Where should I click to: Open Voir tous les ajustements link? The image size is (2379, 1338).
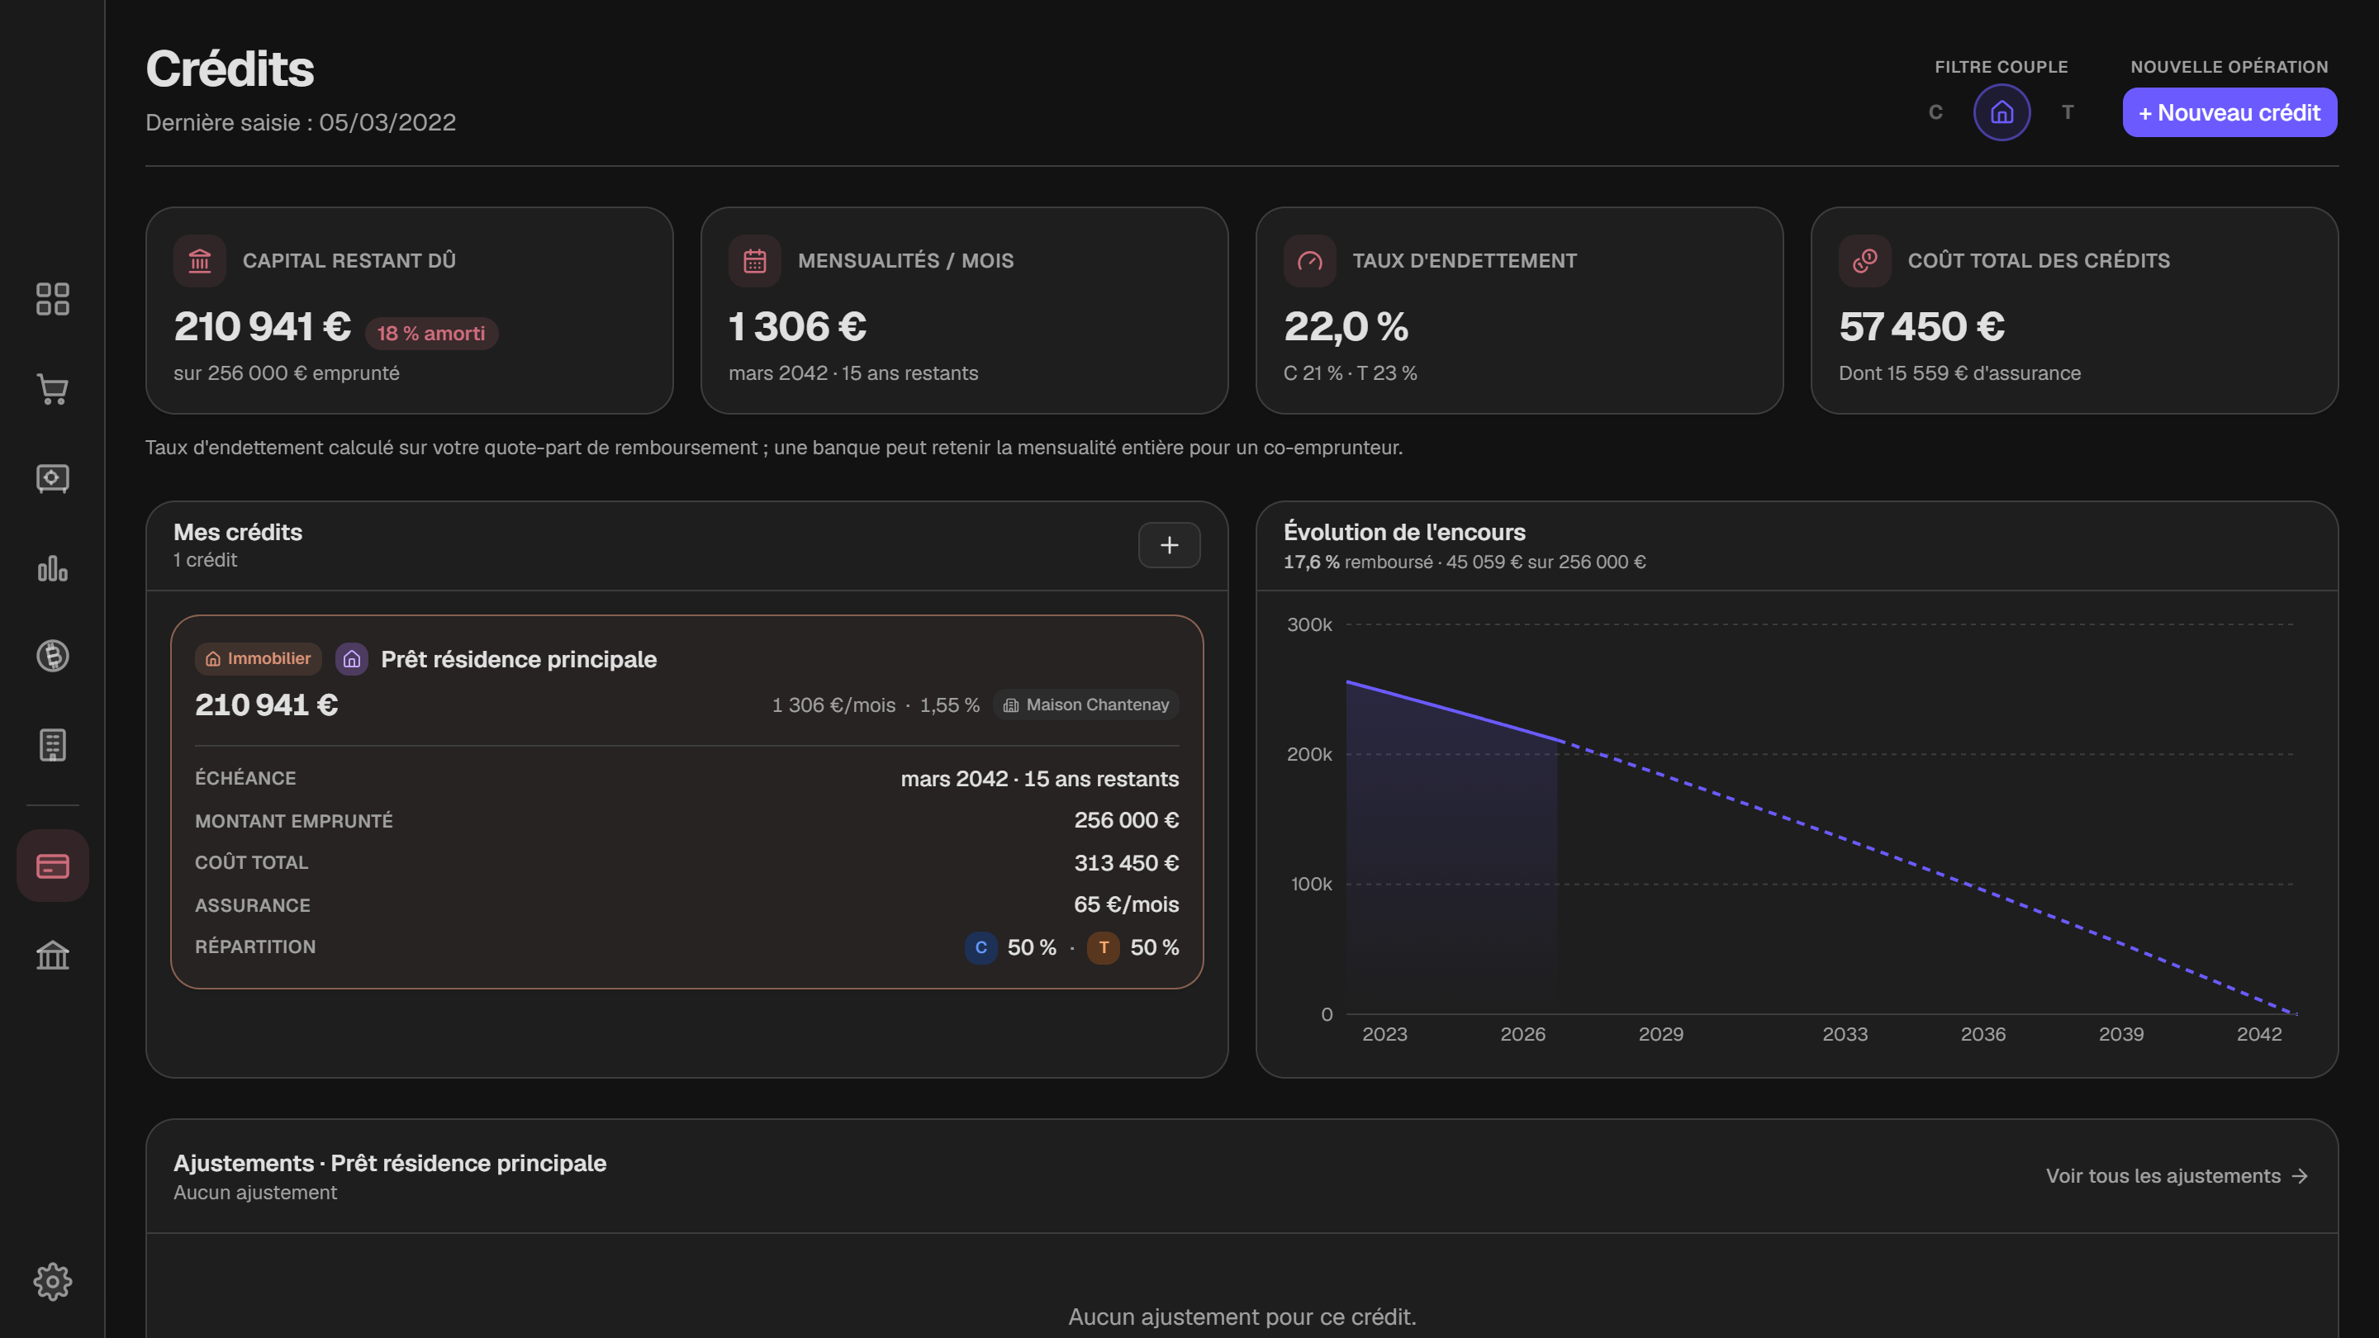click(2177, 1175)
